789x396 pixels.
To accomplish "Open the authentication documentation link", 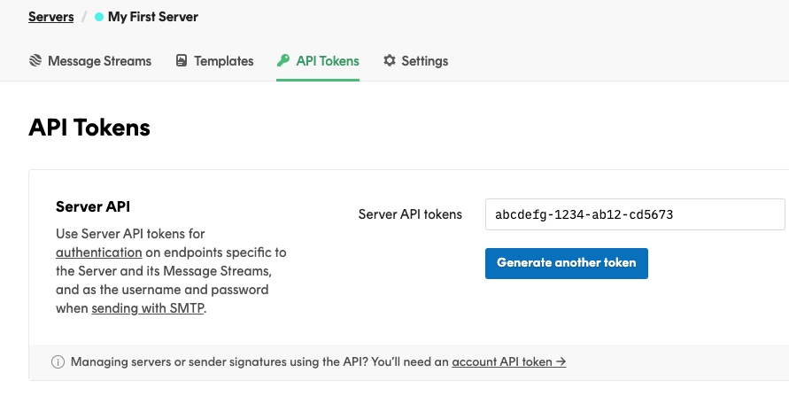I will [x=99, y=252].
